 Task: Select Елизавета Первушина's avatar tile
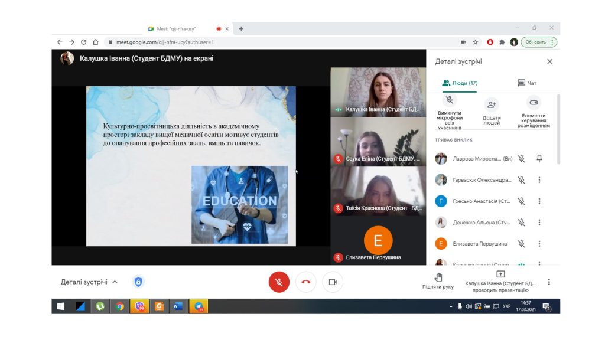click(x=378, y=240)
